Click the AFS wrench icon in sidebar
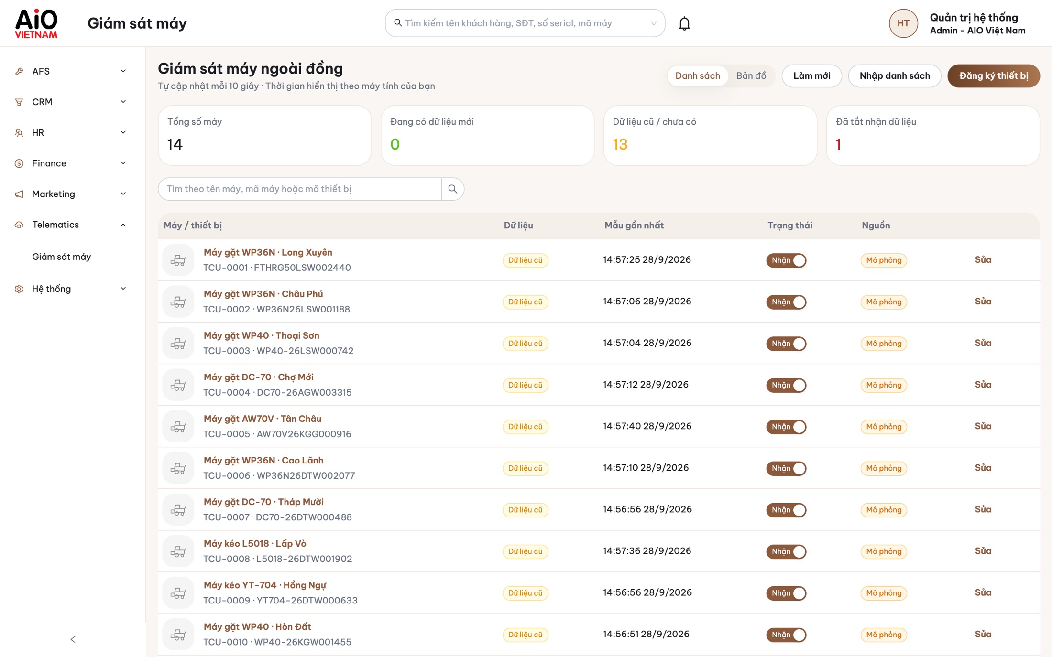Image resolution: width=1052 pixels, height=657 pixels. [x=19, y=71]
